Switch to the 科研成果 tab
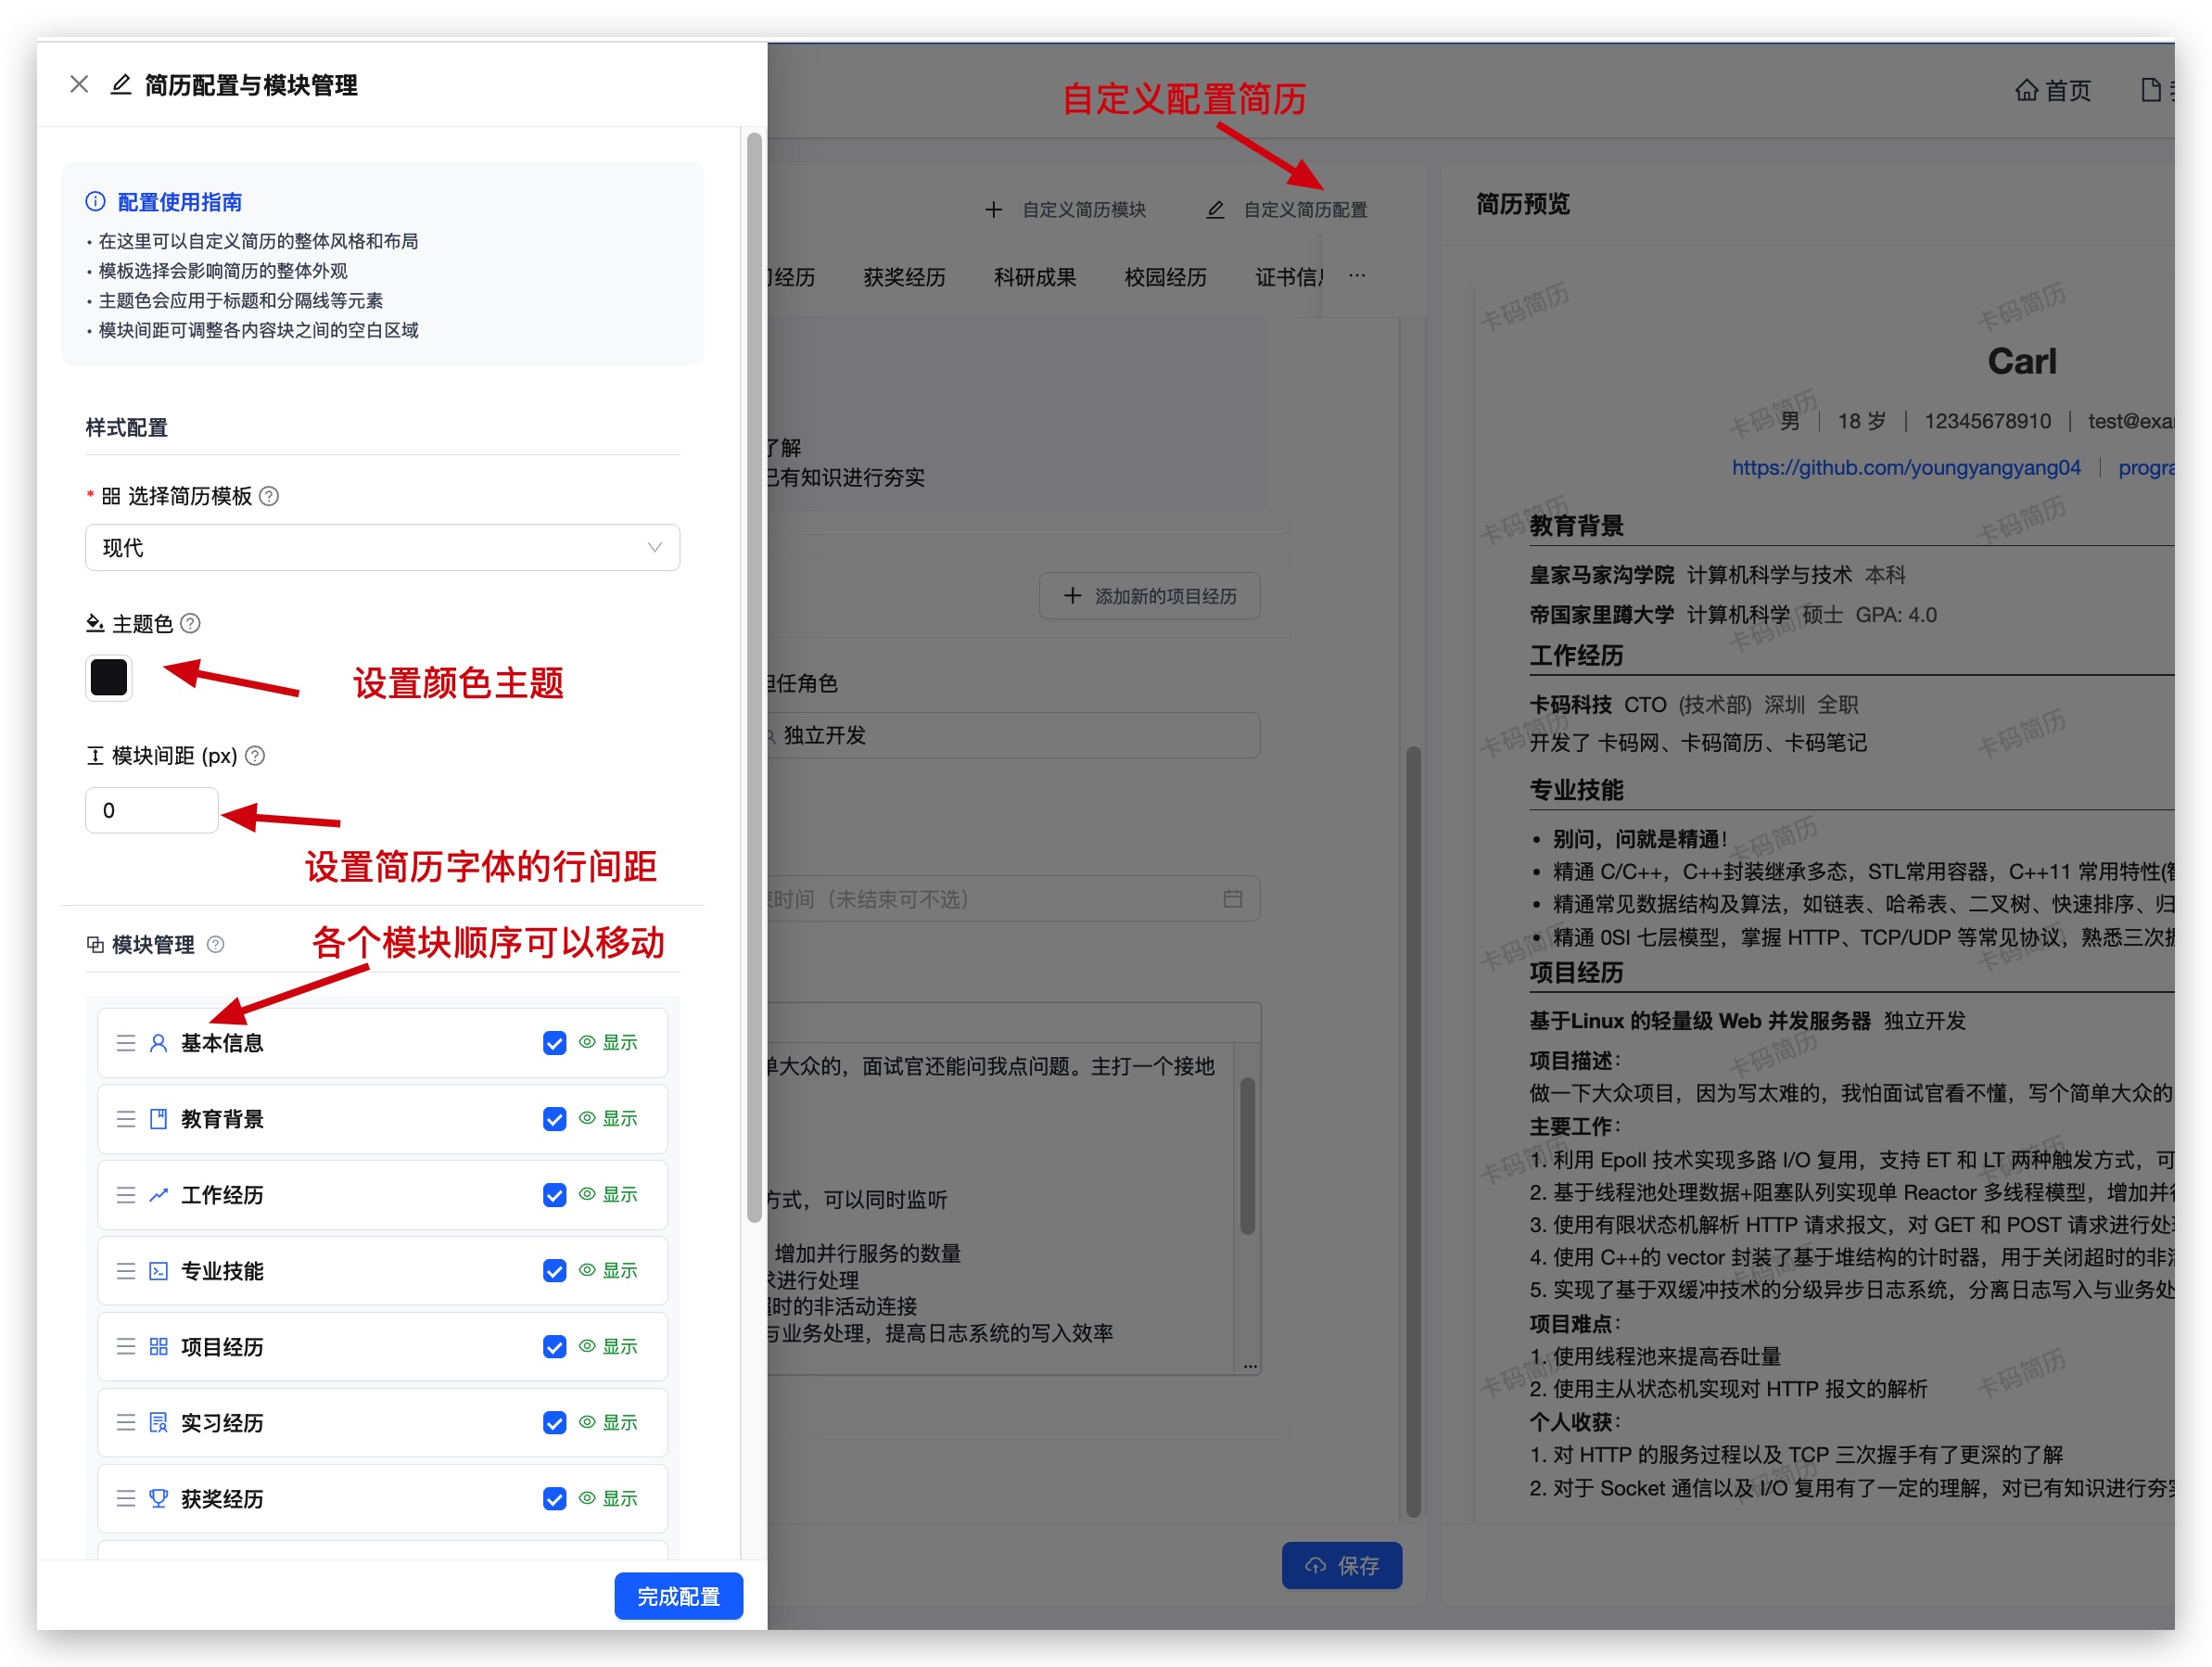Image resolution: width=2212 pixels, height=1667 pixels. 1034,277
